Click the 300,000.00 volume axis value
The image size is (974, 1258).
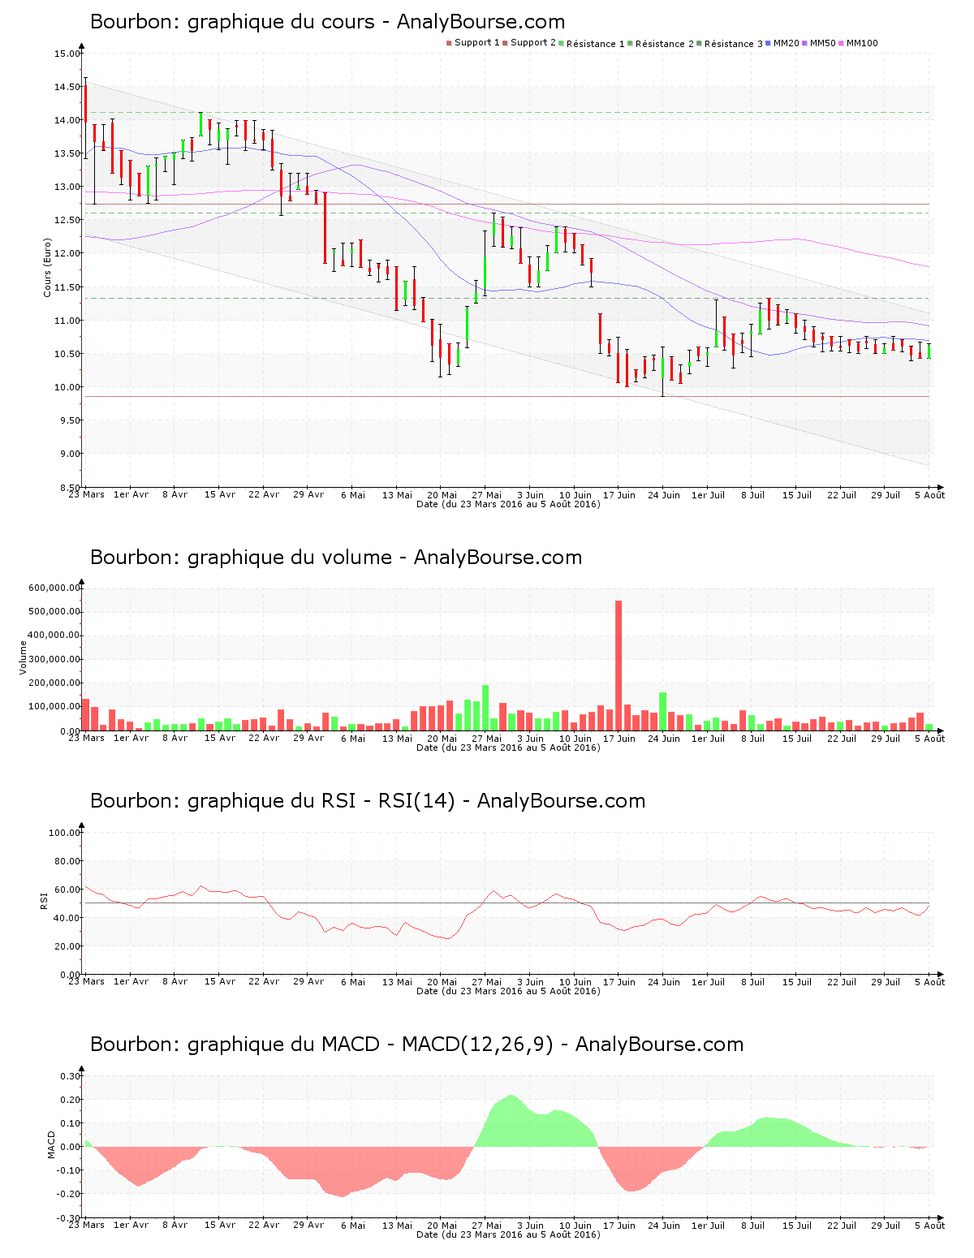(x=54, y=659)
